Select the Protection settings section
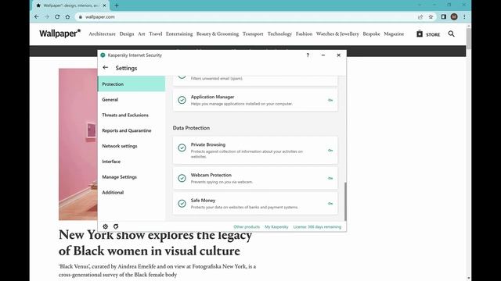Image resolution: width=501 pixels, height=281 pixels. [x=132, y=84]
